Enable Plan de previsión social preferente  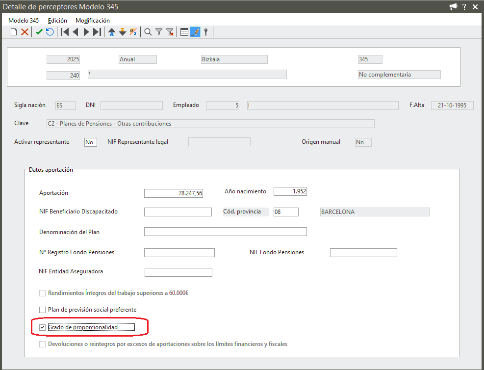(x=42, y=310)
